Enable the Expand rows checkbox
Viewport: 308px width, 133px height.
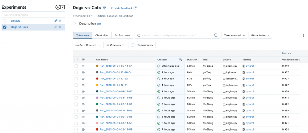(133, 45)
